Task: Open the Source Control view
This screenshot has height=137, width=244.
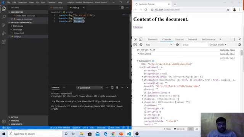Action: [x=4, y=25]
